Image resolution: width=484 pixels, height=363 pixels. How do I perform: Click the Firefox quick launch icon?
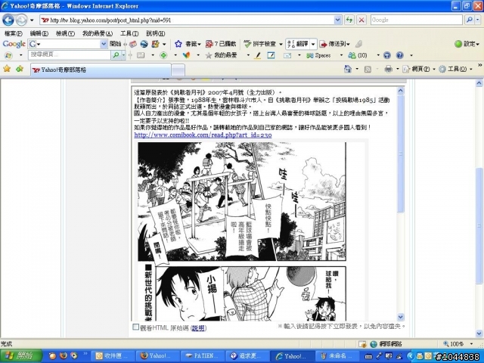[64, 355]
